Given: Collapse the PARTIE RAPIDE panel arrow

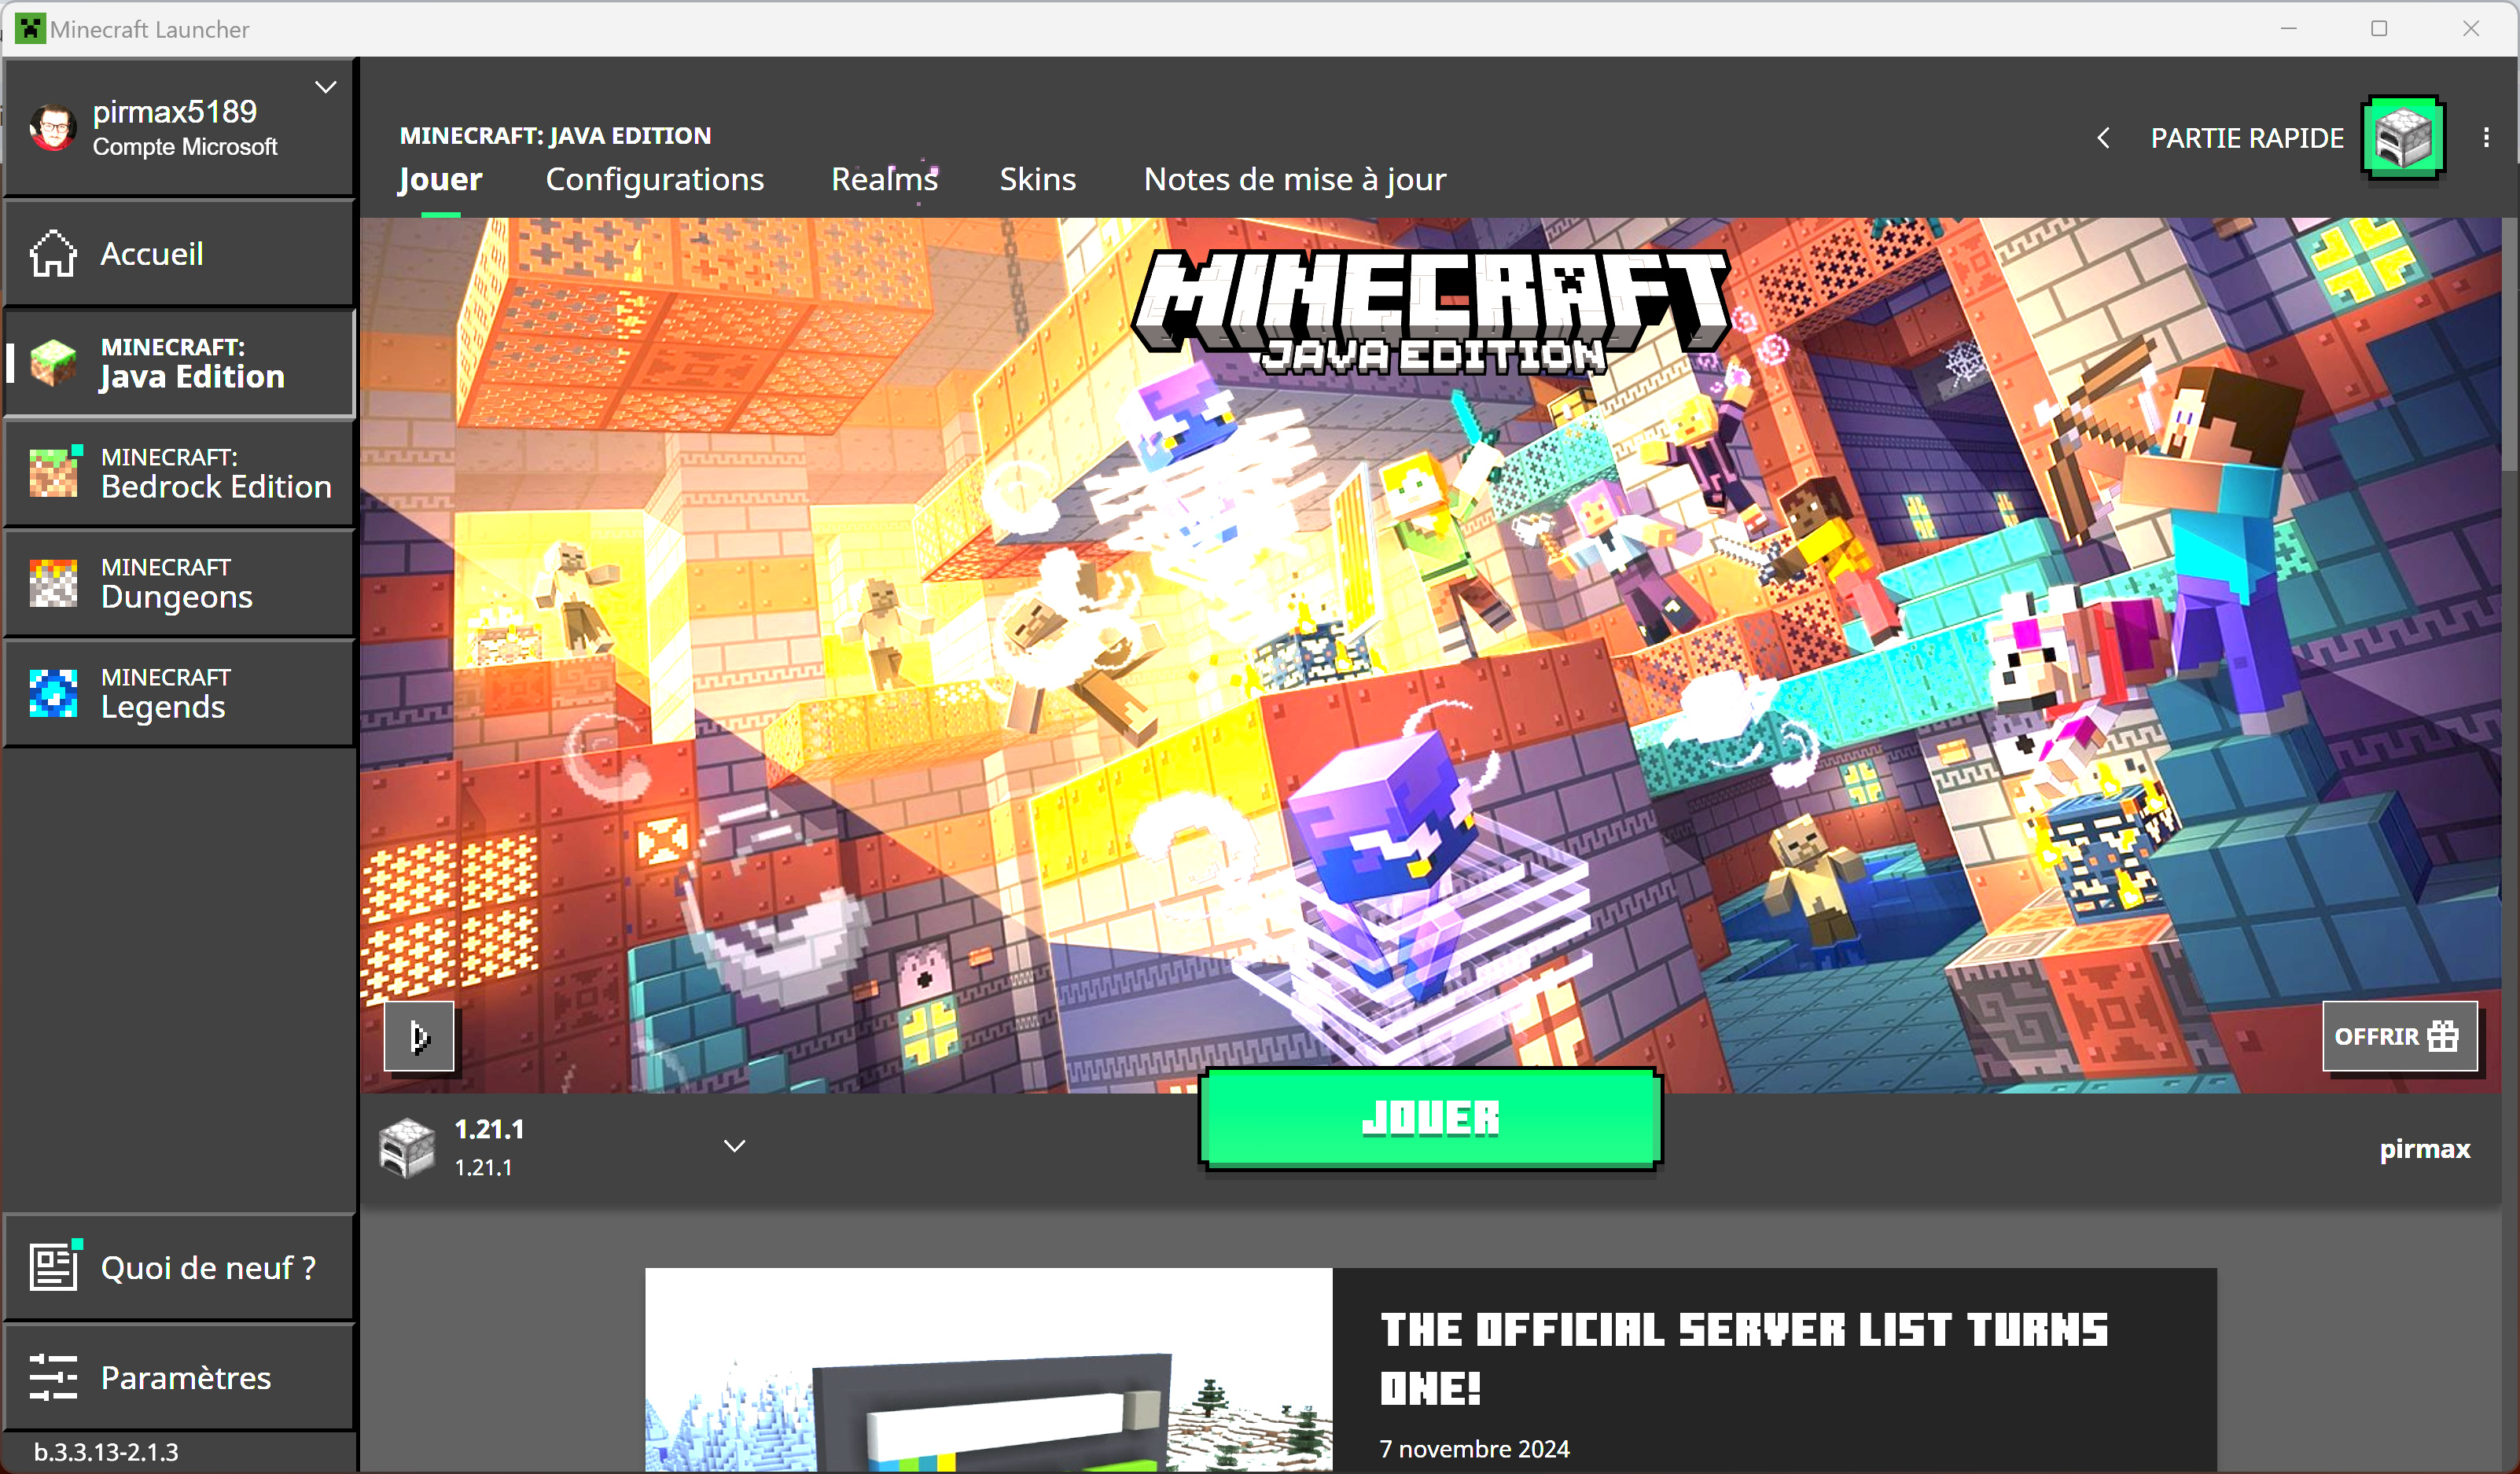Looking at the screenshot, I should coord(2103,138).
